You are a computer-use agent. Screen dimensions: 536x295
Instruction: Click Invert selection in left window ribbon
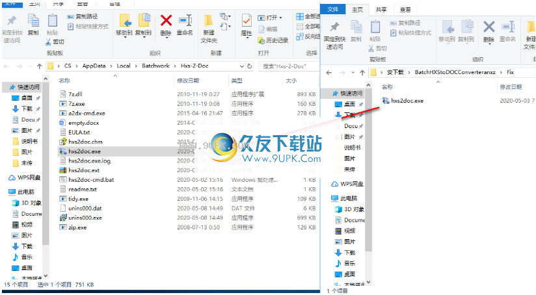(x=308, y=36)
